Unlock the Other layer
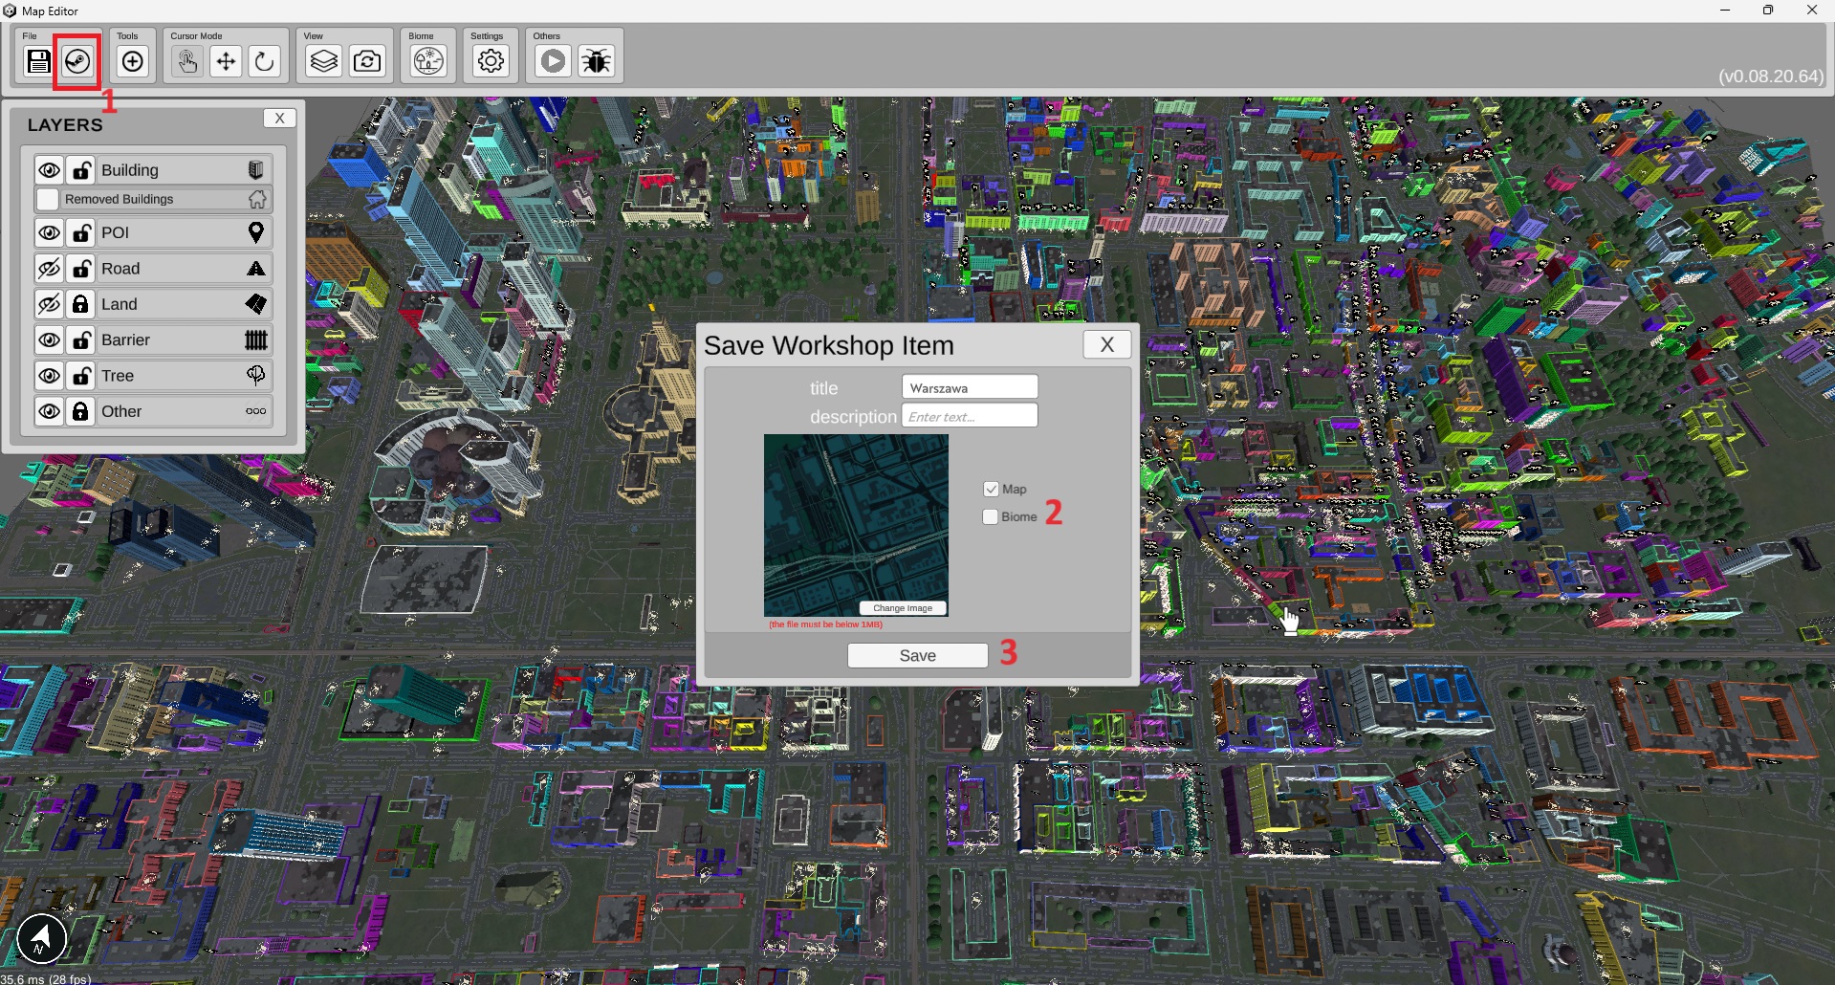The width and height of the screenshot is (1835, 985). (81, 411)
